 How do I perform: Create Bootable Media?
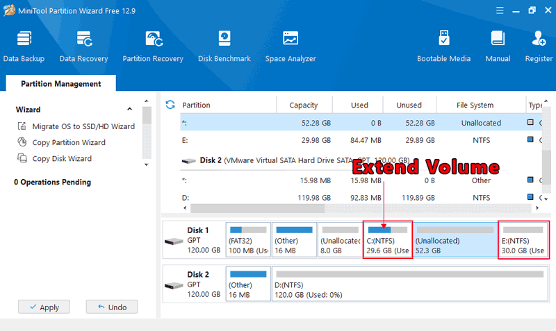coord(443,46)
